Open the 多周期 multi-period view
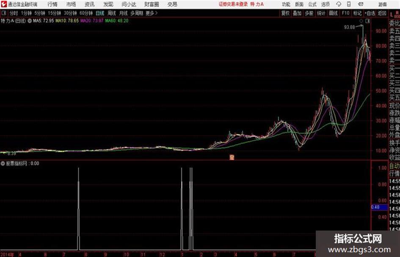 coord(137,13)
